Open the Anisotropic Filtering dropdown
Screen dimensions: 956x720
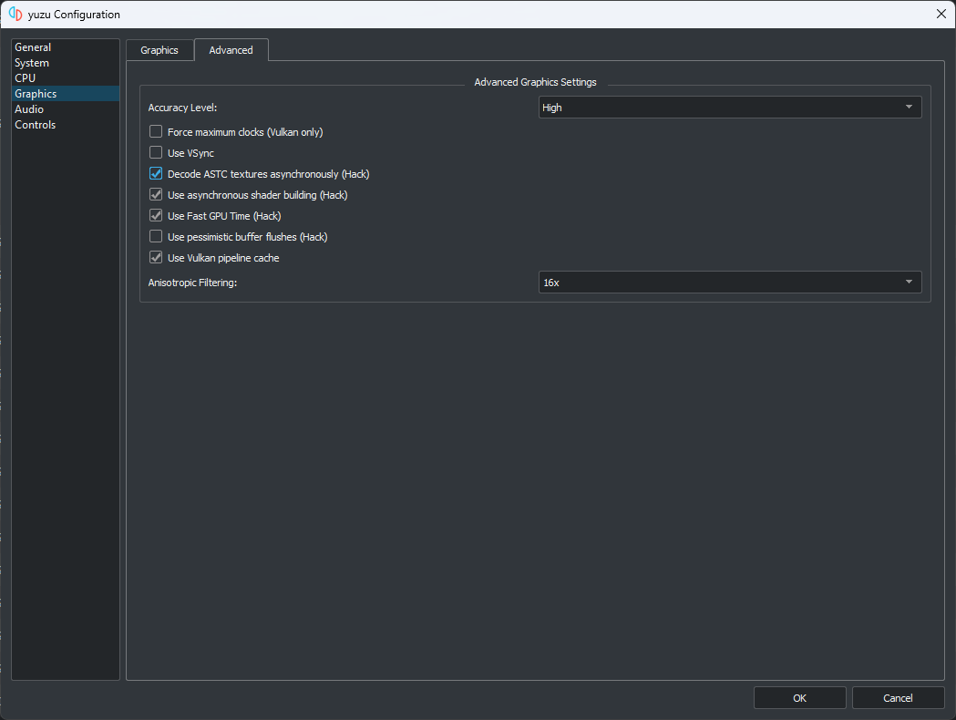[730, 283]
